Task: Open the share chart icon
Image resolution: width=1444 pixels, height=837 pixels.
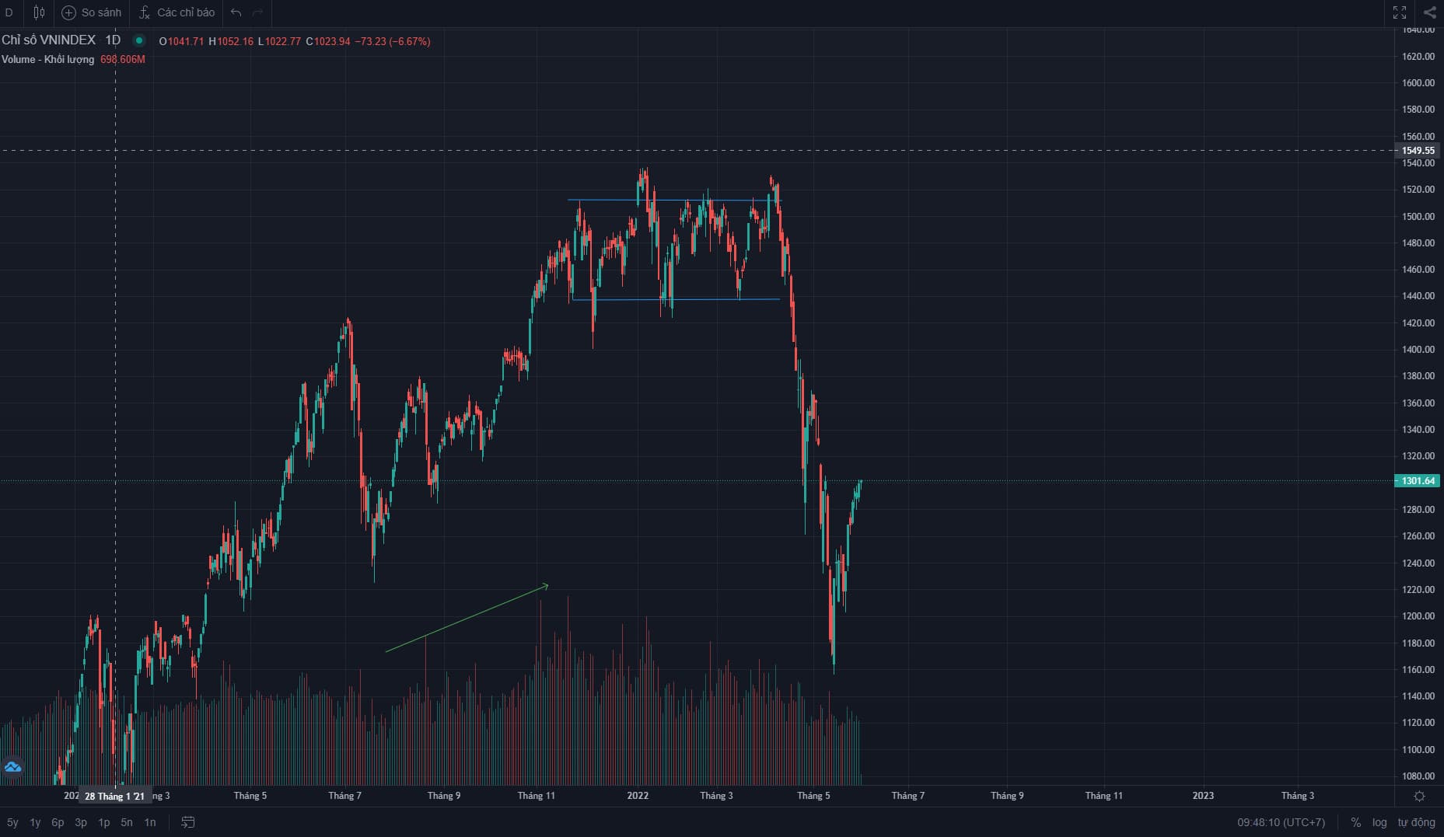Action: (x=1429, y=12)
